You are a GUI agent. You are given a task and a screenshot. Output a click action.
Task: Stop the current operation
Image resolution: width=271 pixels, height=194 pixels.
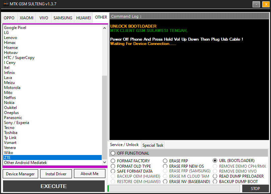tap(255, 189)
